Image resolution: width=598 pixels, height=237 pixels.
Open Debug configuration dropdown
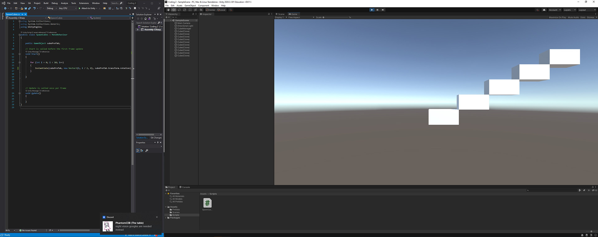pyautogui.click(x=51, y=8)
